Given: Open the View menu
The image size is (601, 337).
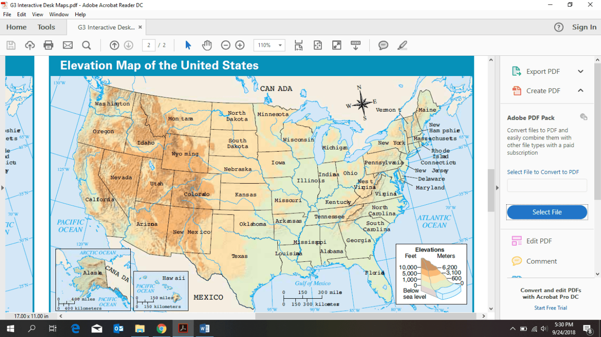Looking at the screenshot, I should [x=38, y=14].
